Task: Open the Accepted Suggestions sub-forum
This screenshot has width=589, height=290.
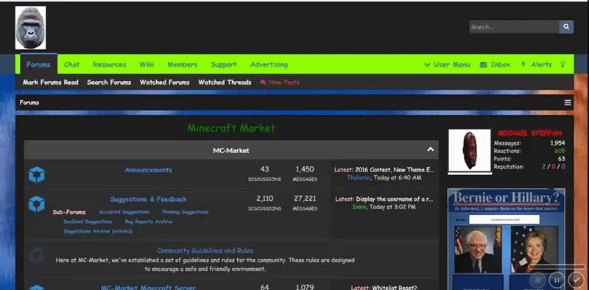Action: (x=124, y=212)
